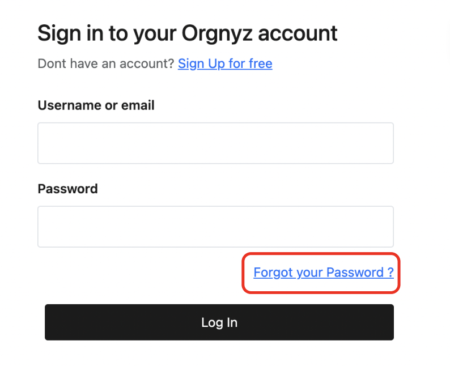Select the text box under Username or email
The height and width of the screenshot is (366, 450).
click(x=215, y=143)
